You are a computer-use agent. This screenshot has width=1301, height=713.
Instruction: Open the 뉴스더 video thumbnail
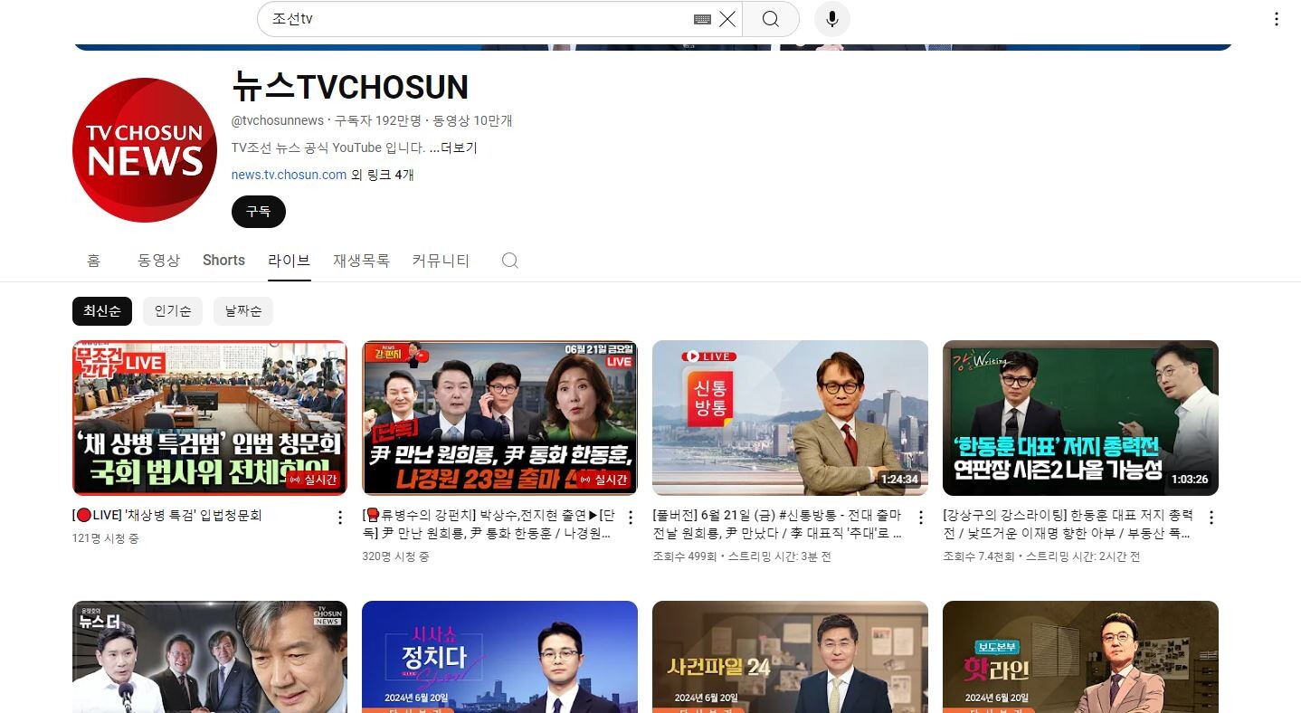tap(210, 657)
